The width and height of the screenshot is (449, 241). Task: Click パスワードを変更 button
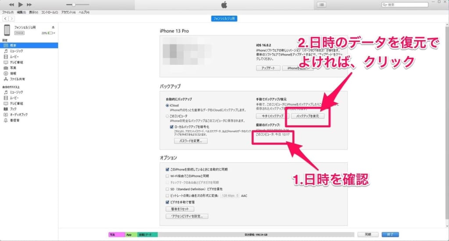191,141
